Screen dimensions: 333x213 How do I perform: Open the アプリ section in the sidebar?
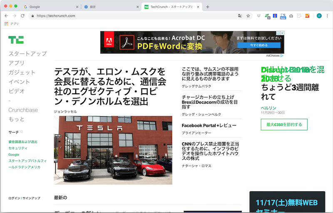coord(16,63)
